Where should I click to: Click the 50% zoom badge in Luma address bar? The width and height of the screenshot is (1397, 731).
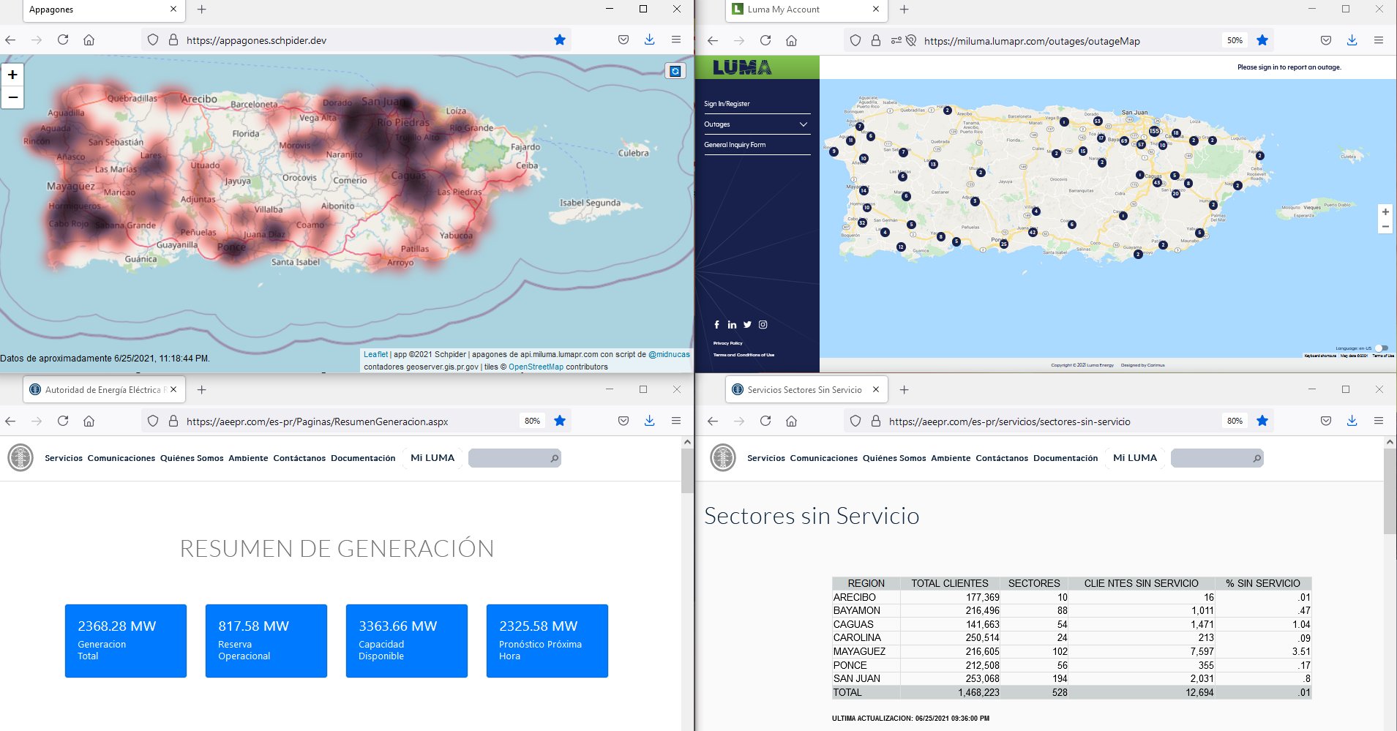point(1235,41)
